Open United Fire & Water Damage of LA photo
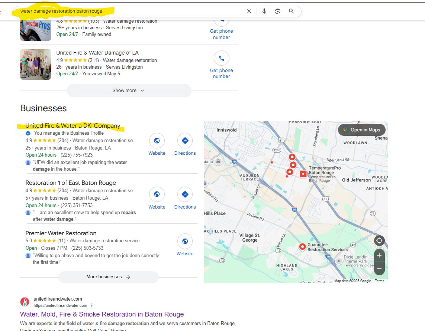This screenshot has height=331, width=425. coord(35,64)
